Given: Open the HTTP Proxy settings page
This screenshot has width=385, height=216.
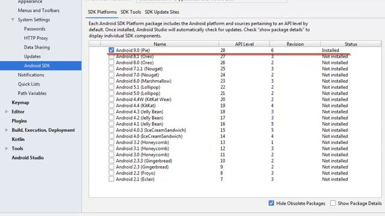Looking at the screenshot, I should pos(36,38).
